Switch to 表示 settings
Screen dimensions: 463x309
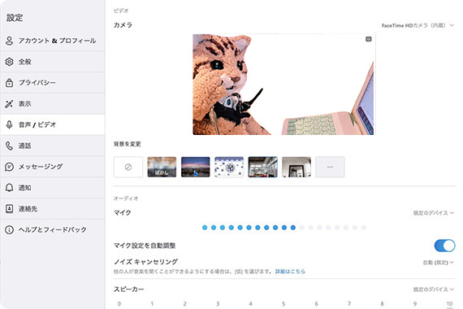(53, 104)
